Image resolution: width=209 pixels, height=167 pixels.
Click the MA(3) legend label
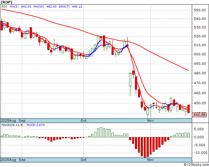coord(14,6)
